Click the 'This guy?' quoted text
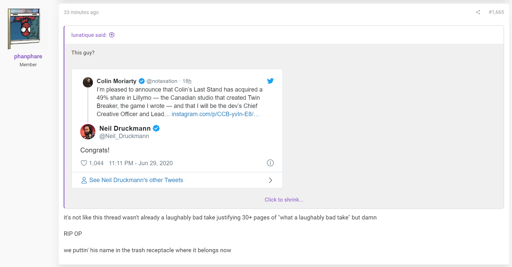The image size is (512, 267). (x=83, y=53)
